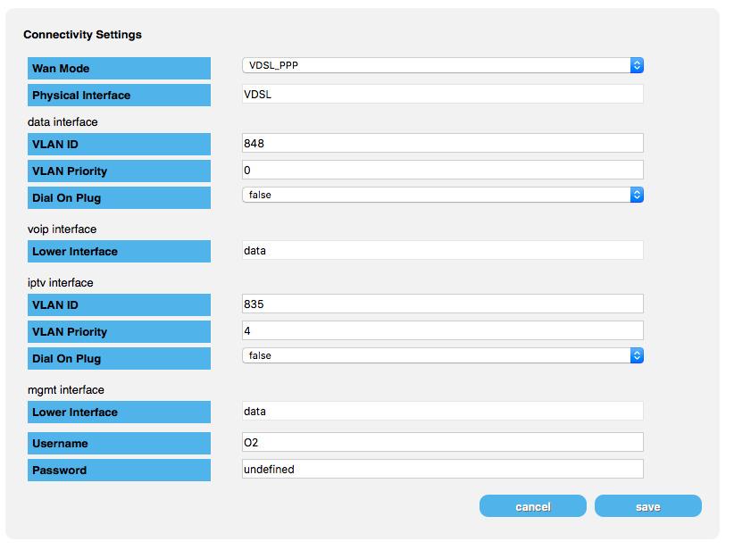The width and height of the screenshot is (734, 550).
Task: Focus the iptv VLAN Priority field showing 4
Action: [442, 330]
